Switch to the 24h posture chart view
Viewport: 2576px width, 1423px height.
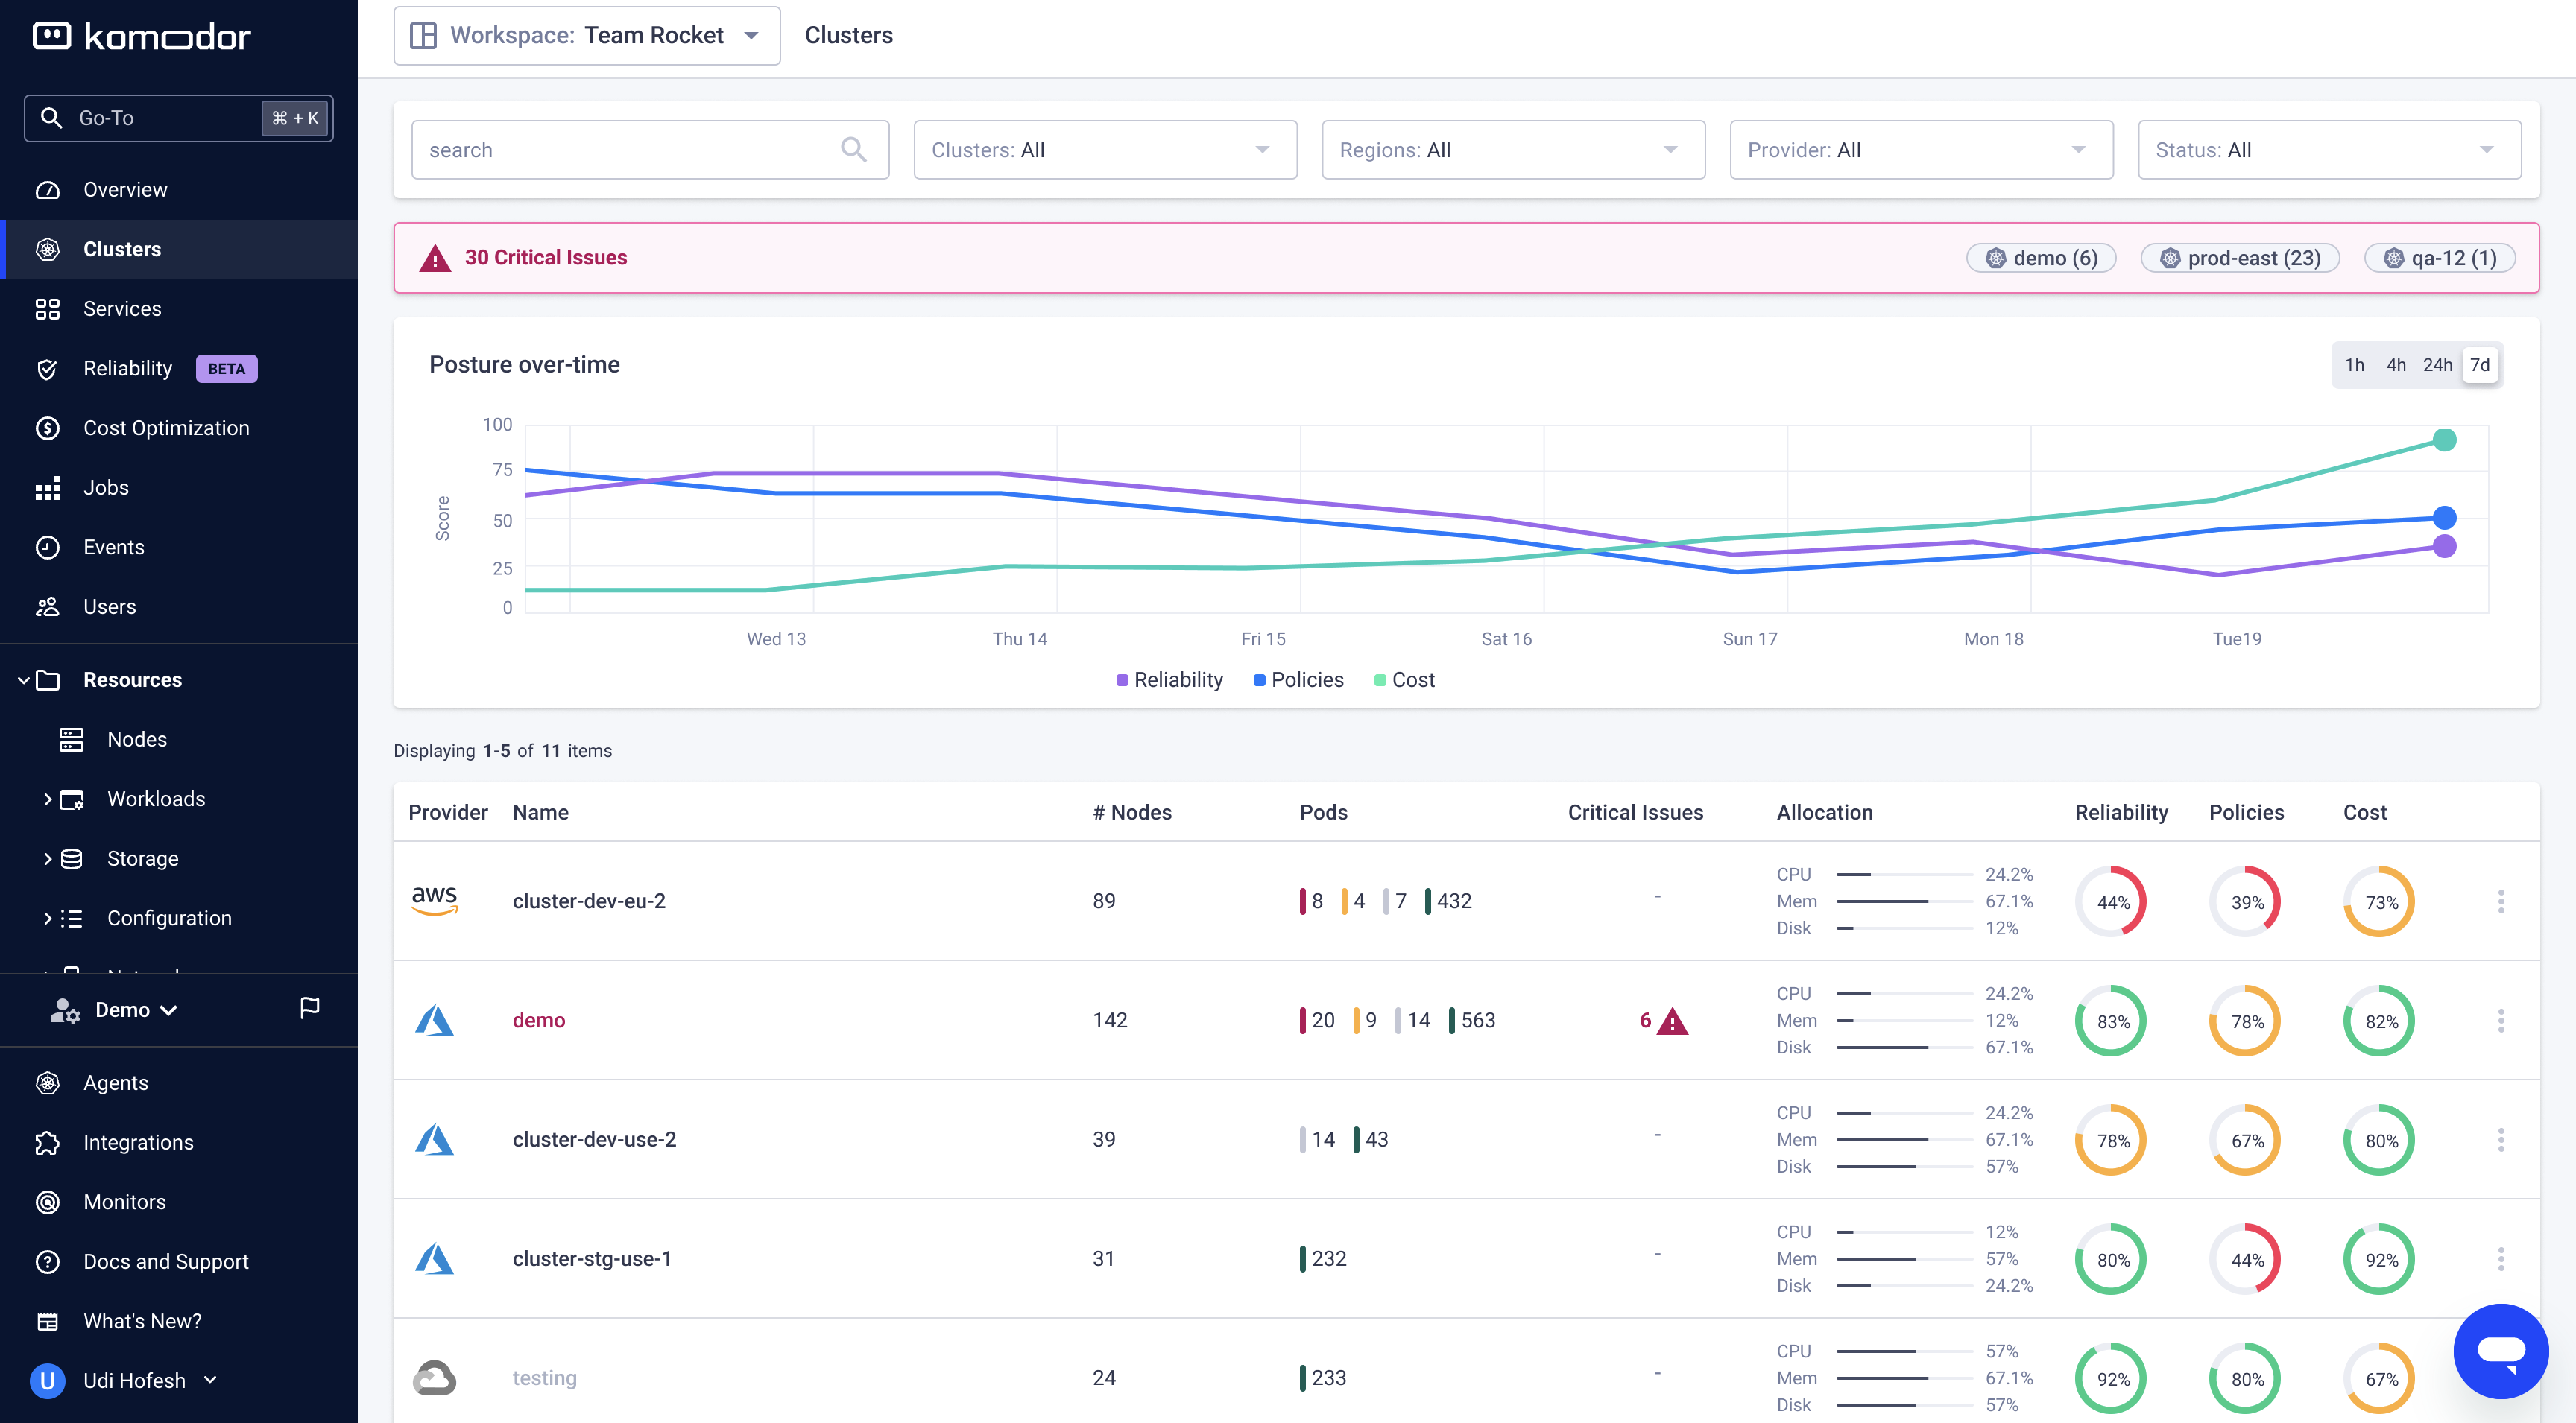[2436, 364]
